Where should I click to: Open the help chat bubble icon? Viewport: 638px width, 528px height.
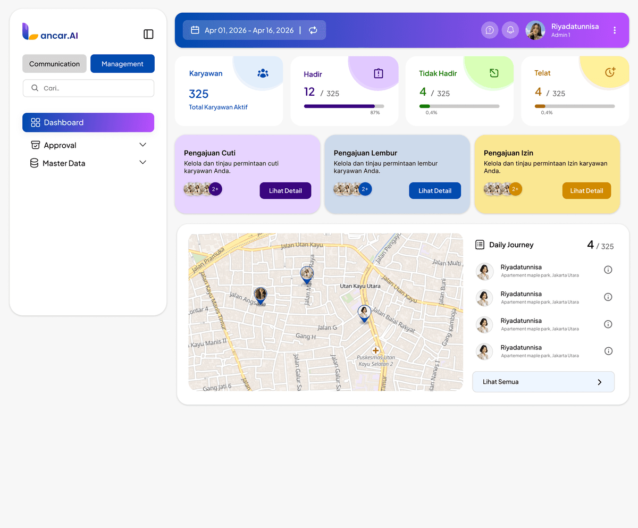tap(490, 30)
